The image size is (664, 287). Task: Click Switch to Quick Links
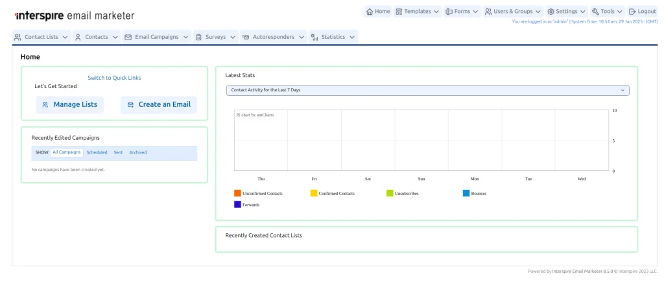pos(114,78)
